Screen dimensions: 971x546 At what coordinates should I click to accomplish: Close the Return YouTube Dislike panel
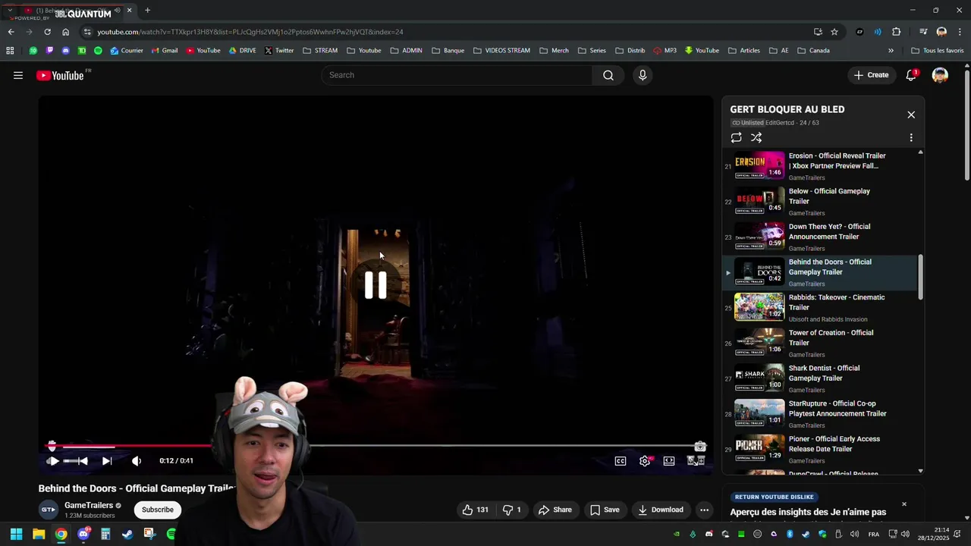click(903, 504)
